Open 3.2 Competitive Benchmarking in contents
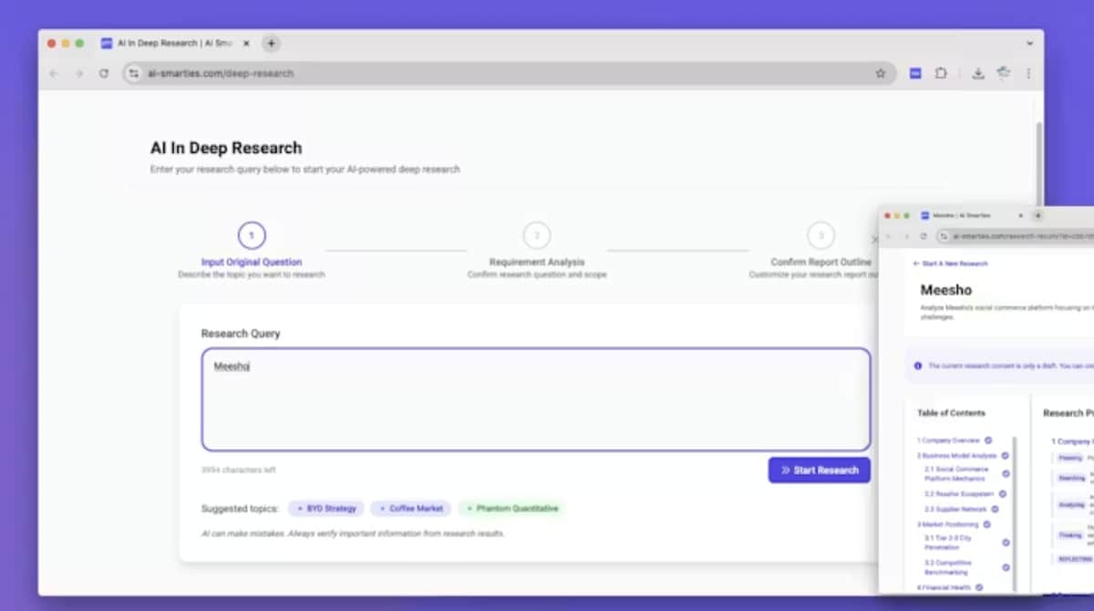The image size is (1094, 611). coord(948,567)
